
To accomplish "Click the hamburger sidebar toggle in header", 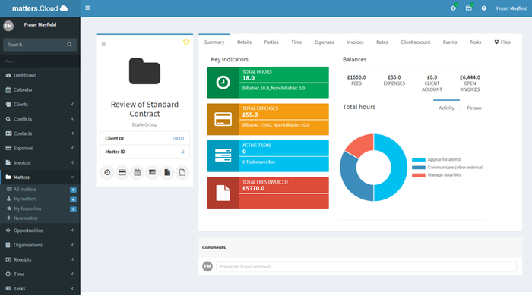I will pyautogui.click(x=87, y=8).
